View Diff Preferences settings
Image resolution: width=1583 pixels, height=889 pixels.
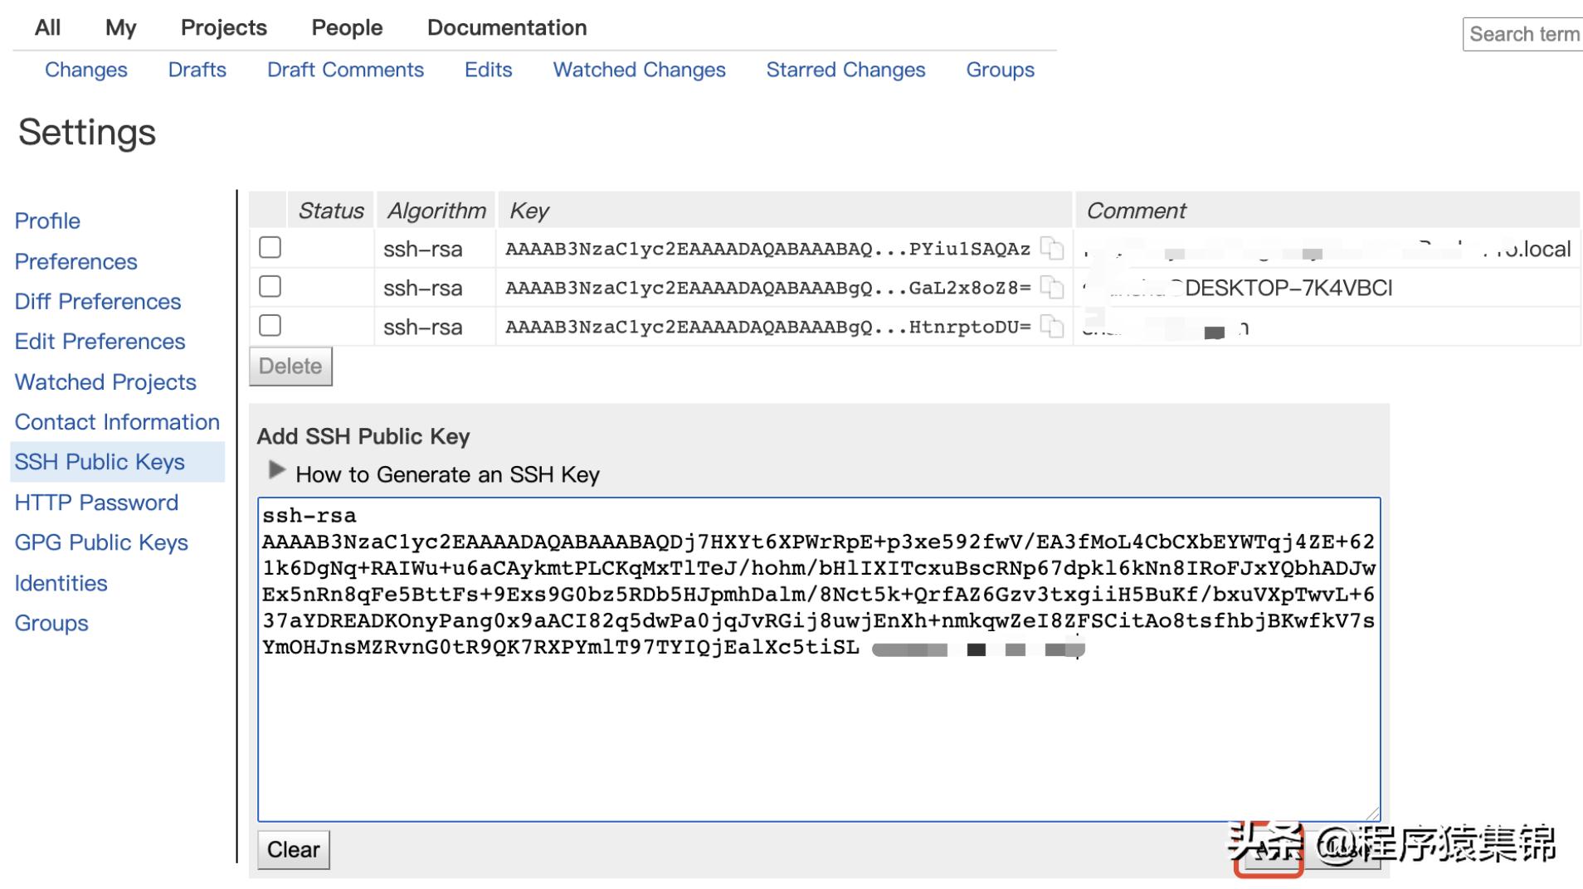pos(98,301)
